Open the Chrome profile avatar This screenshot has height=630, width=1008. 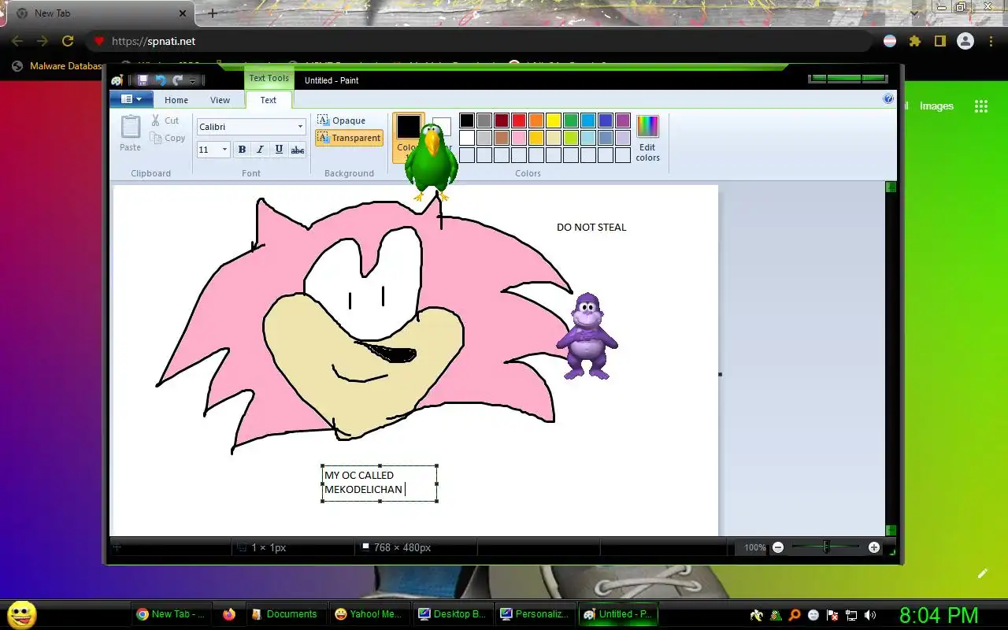pyautogui.click(x=965, y=41)
